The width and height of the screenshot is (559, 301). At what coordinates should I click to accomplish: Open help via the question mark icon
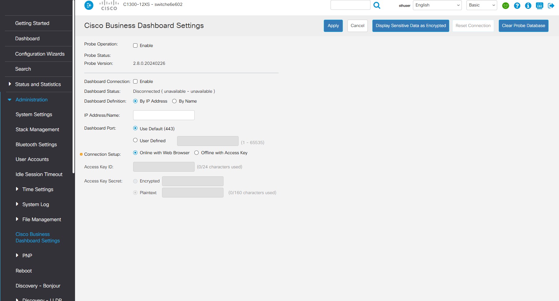517,6
